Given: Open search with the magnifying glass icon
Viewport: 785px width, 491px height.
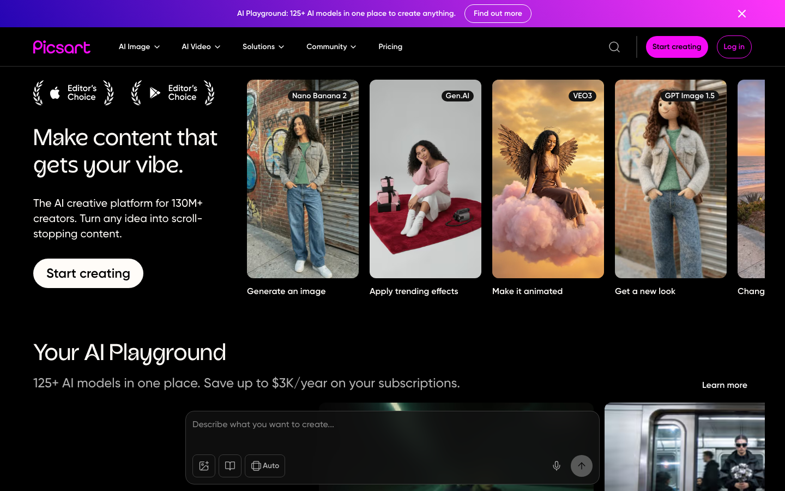Looking at the screenshot, I should pyautogui.click(x=614, y=47).
